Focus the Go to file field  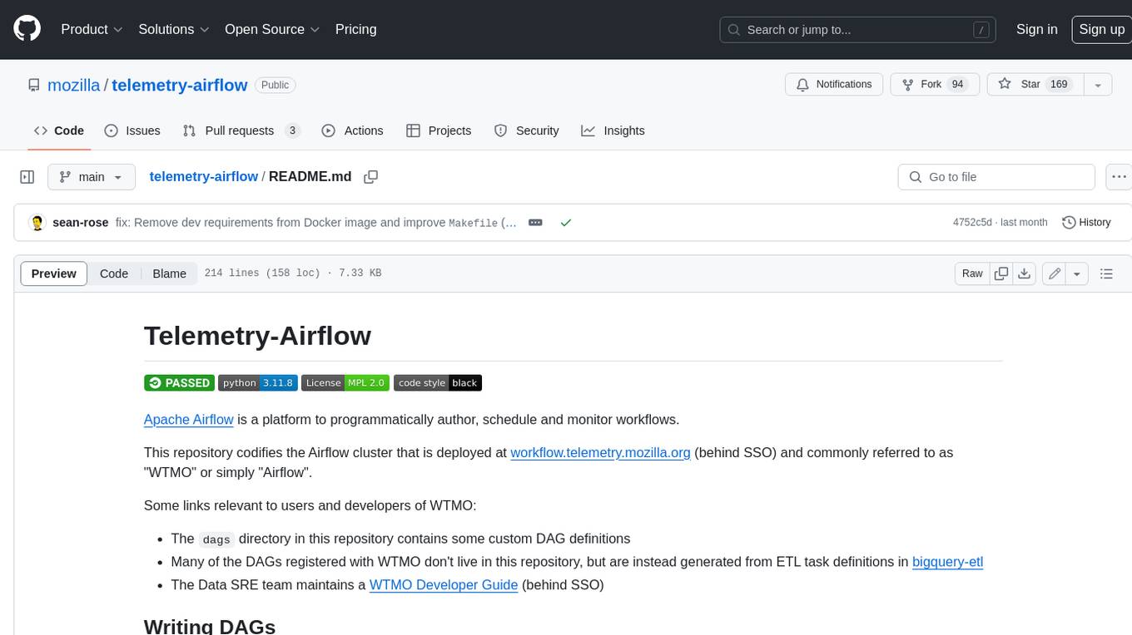click(x=996, y=177)
